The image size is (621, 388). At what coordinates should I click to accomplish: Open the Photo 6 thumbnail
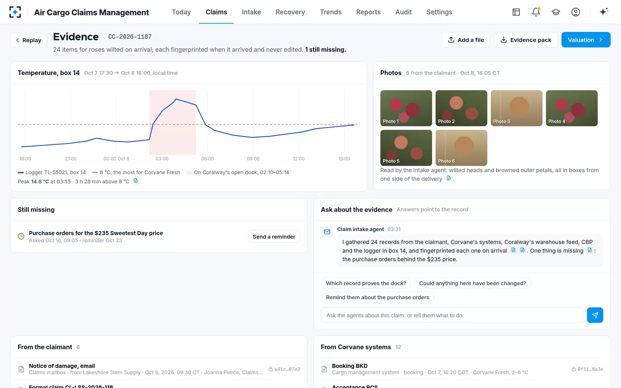point(461,148)
